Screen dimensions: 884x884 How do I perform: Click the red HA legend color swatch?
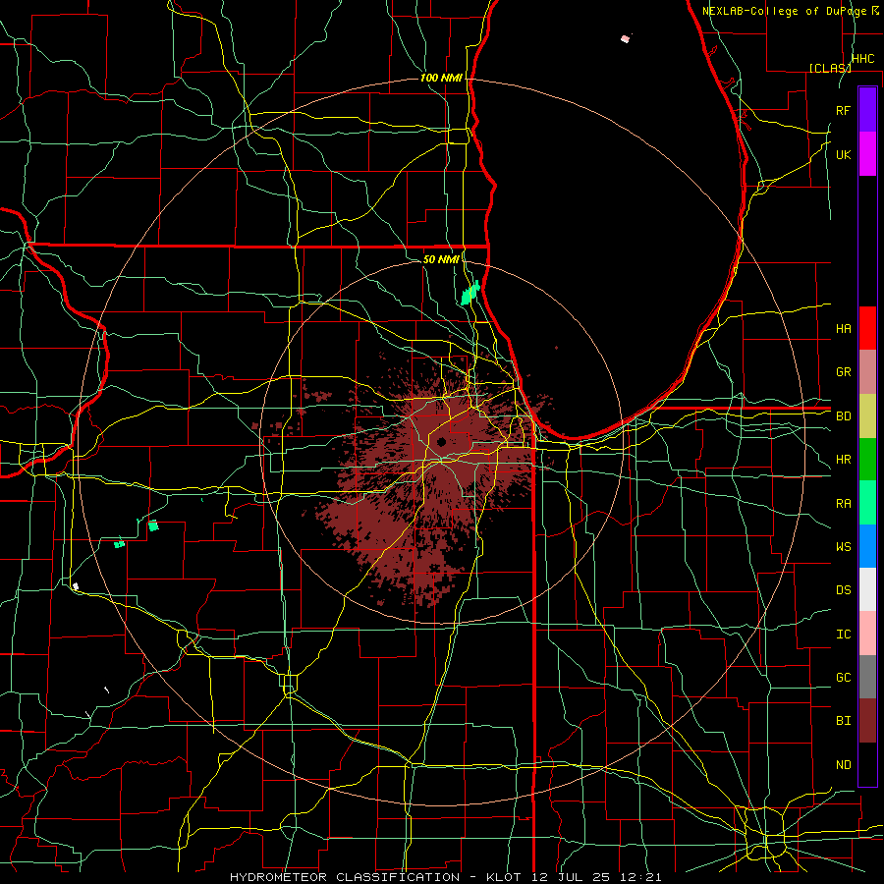[867, 328]
